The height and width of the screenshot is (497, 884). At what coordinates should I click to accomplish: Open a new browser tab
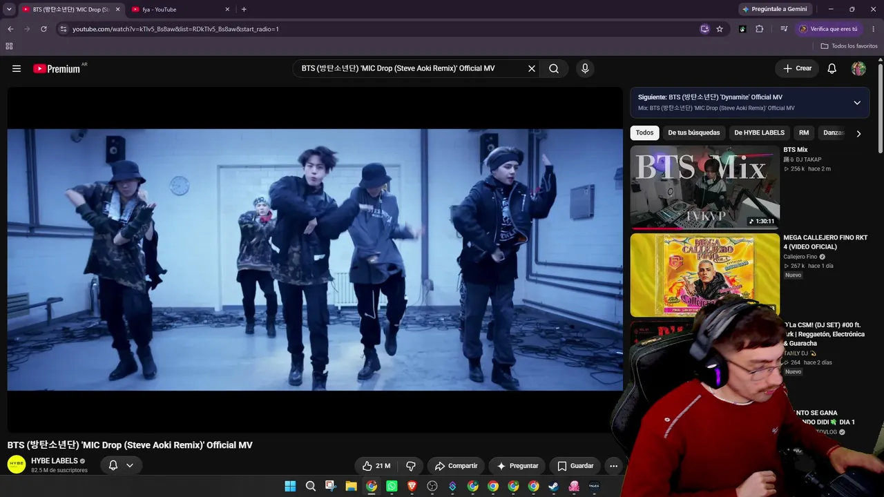point(244,9)
